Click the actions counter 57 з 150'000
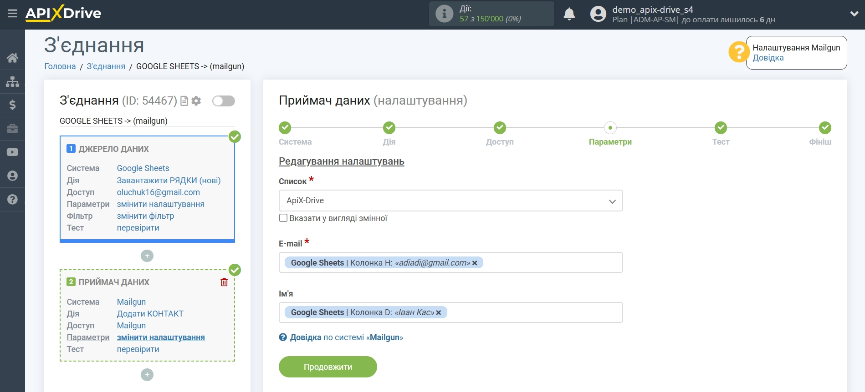This screenshot has height=392, width=865. click(490, 19)
